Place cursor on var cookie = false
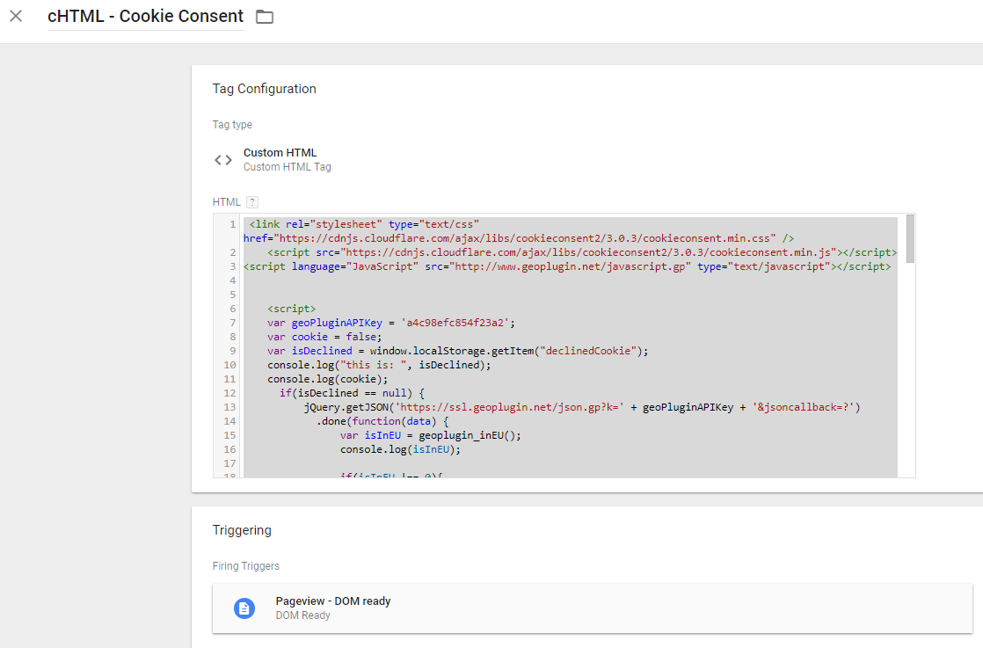The width and height of the screenshot is (983, 648). coord(325,337)
